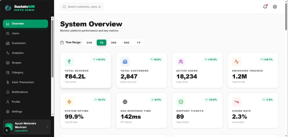
Task: Click the System Overview heading
Action: 91,24
